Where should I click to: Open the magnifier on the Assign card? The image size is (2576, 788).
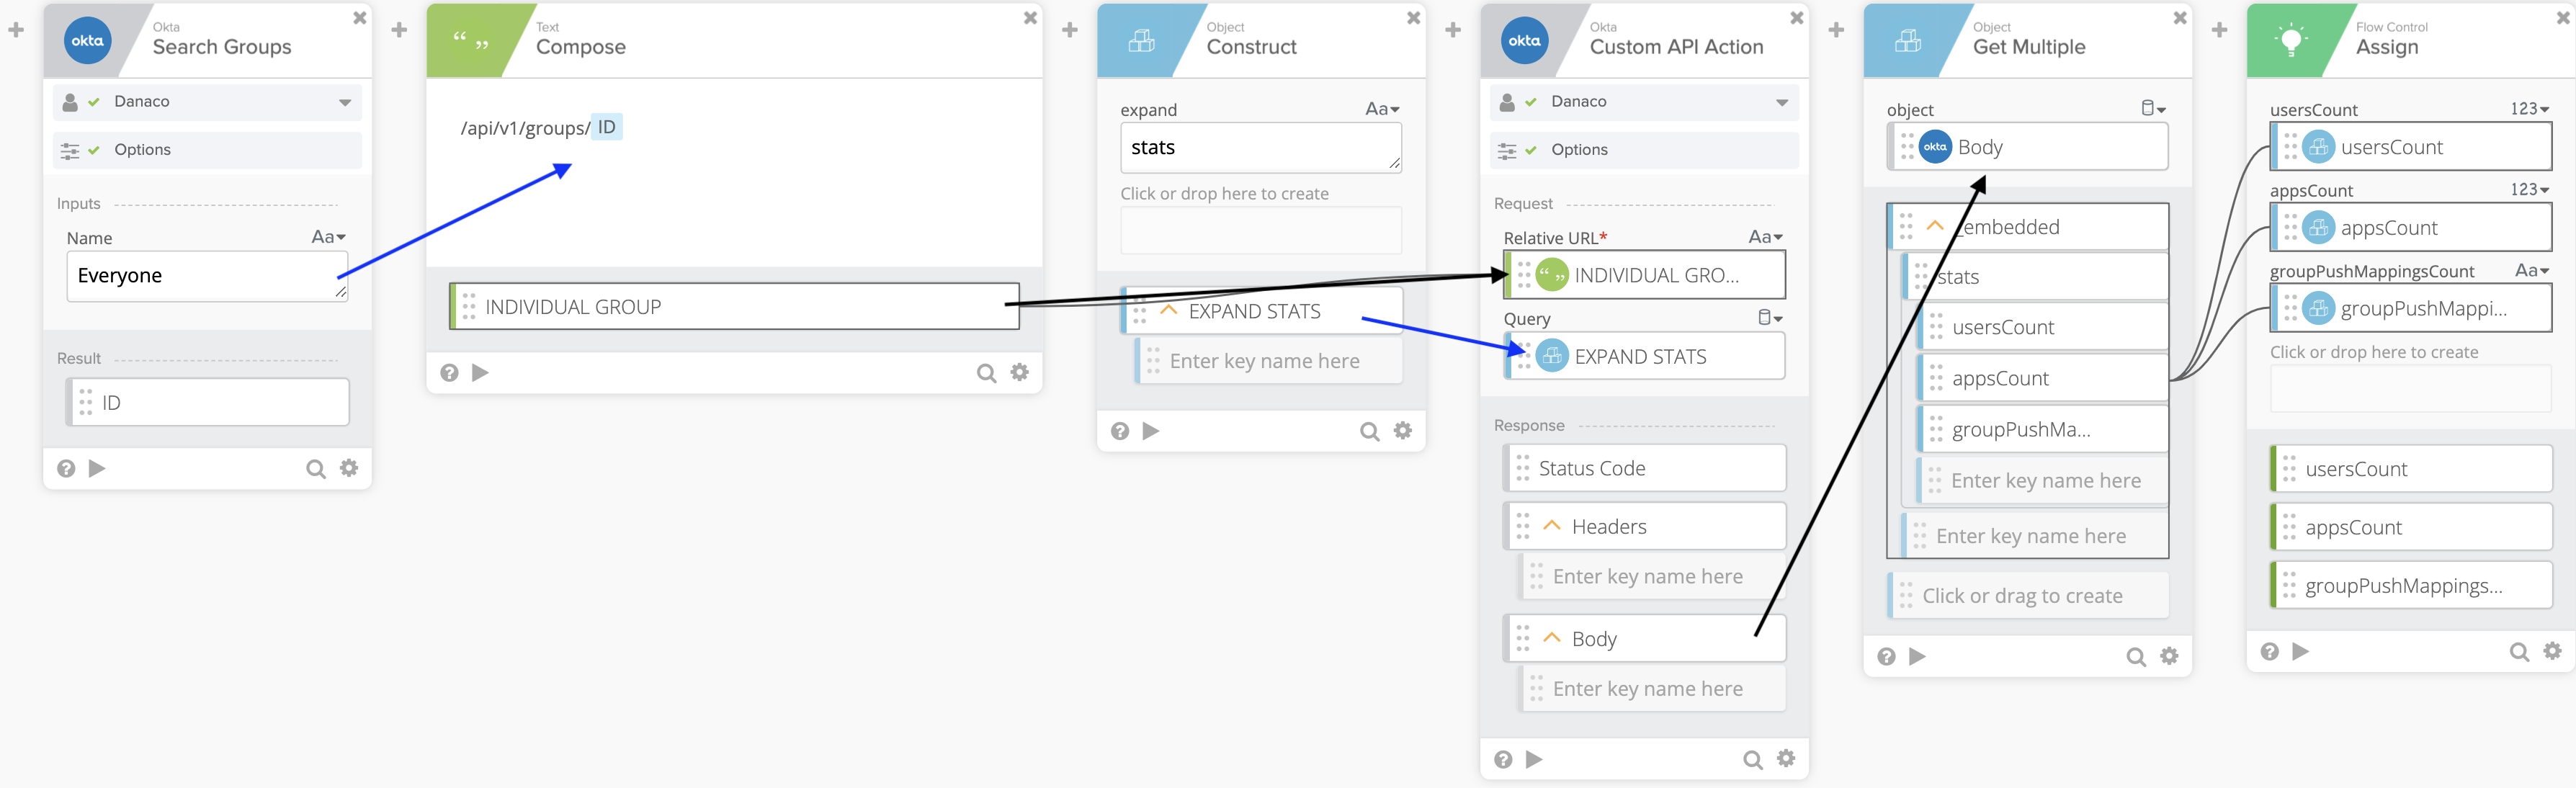[x=2520, y=651]
